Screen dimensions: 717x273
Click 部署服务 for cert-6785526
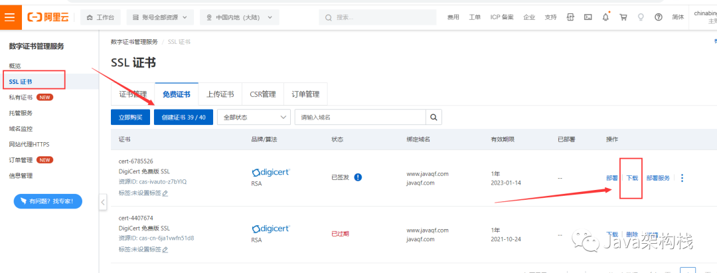[658, 178]
